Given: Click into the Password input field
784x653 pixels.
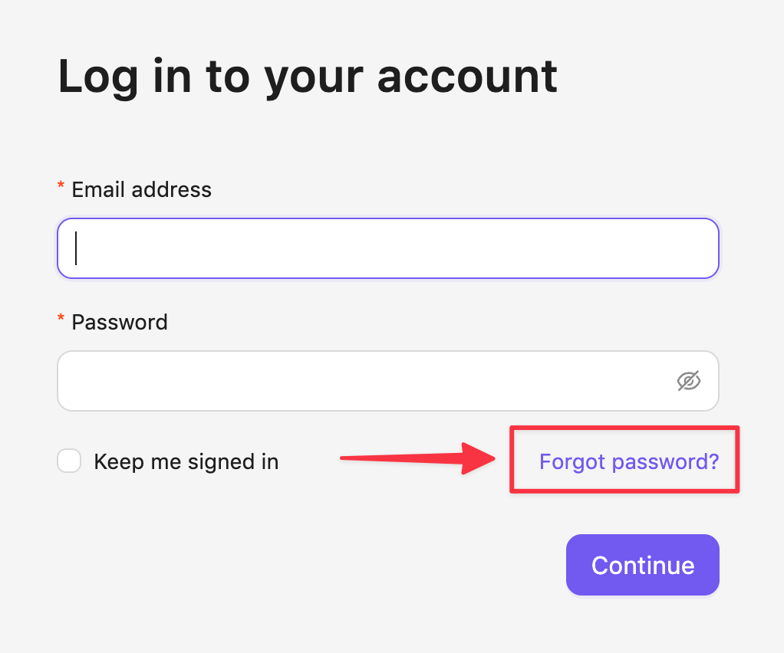Looking at the screenshot, I should click(x=361, y=381).
